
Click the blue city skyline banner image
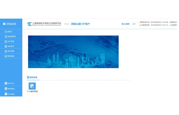point(73,52)
